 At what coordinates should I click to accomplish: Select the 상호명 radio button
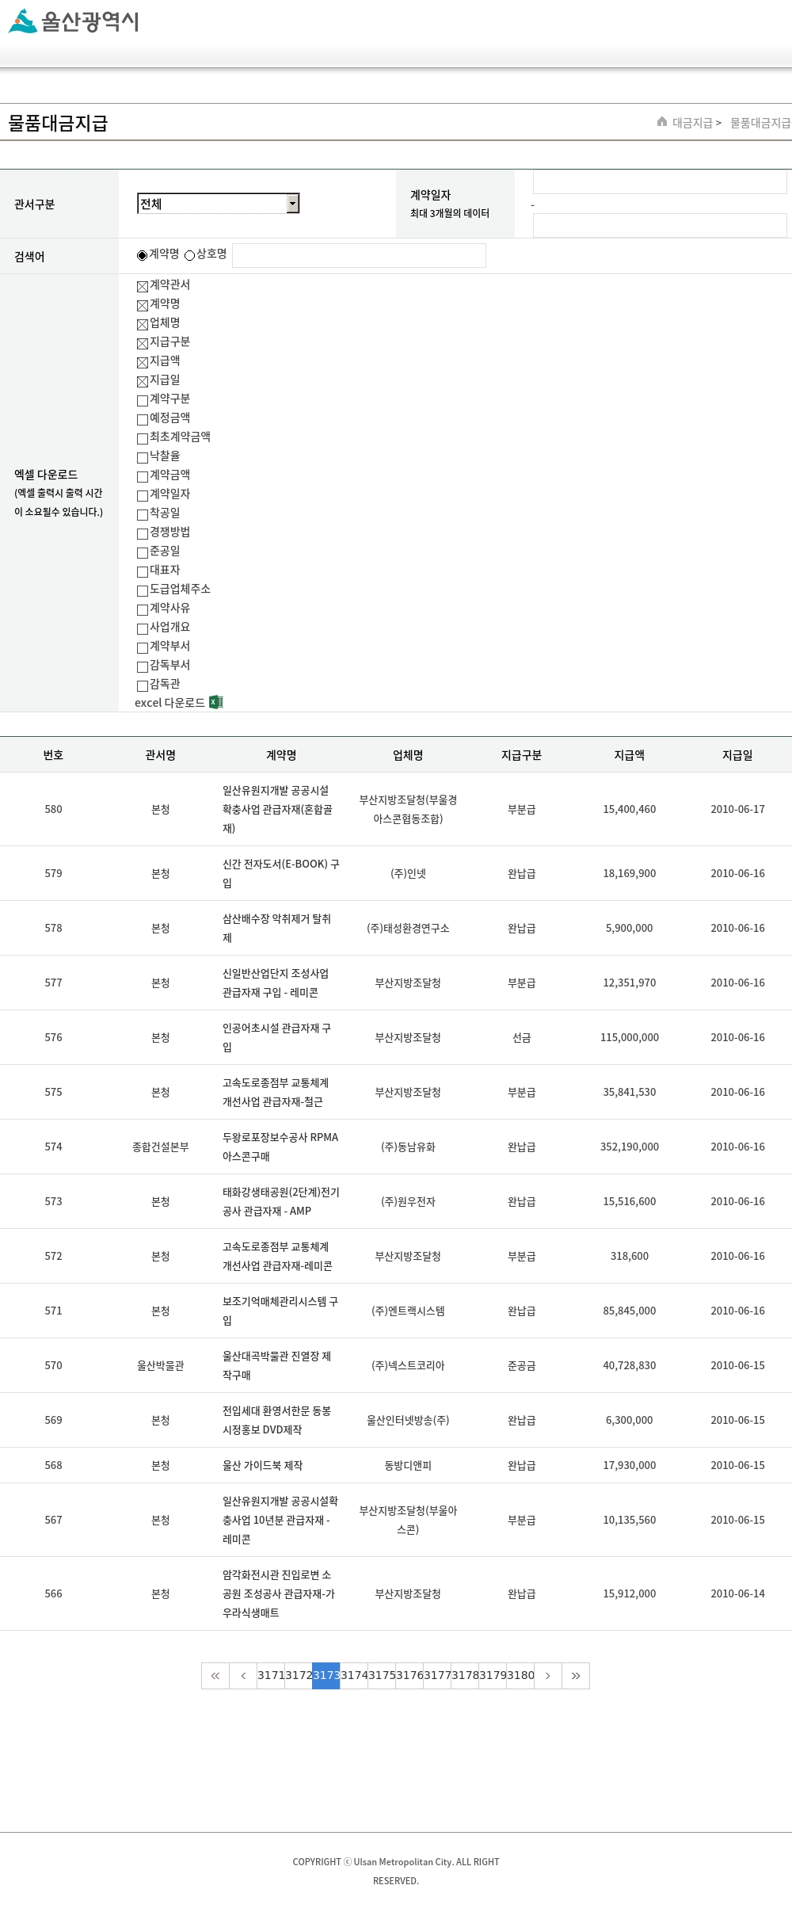click(190, 255)
